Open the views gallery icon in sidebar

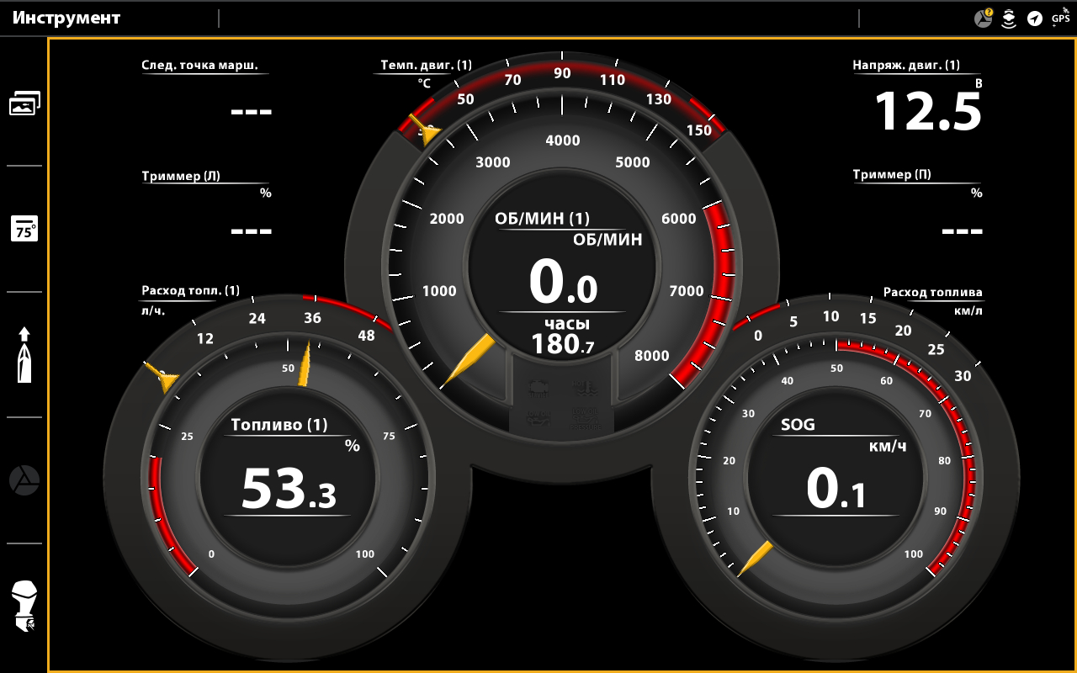(24, 103)
